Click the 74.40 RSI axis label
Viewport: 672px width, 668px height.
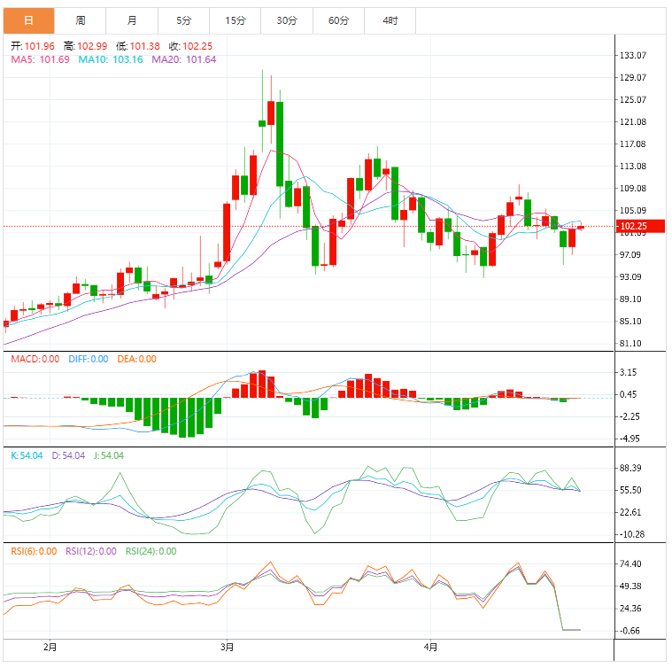click(630, 563)
